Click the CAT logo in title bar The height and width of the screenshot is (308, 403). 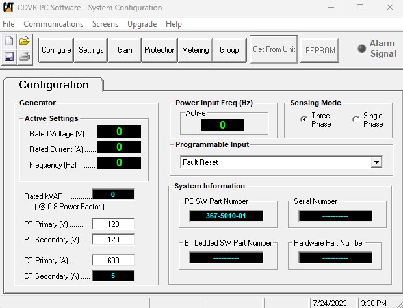click(8, 8)
